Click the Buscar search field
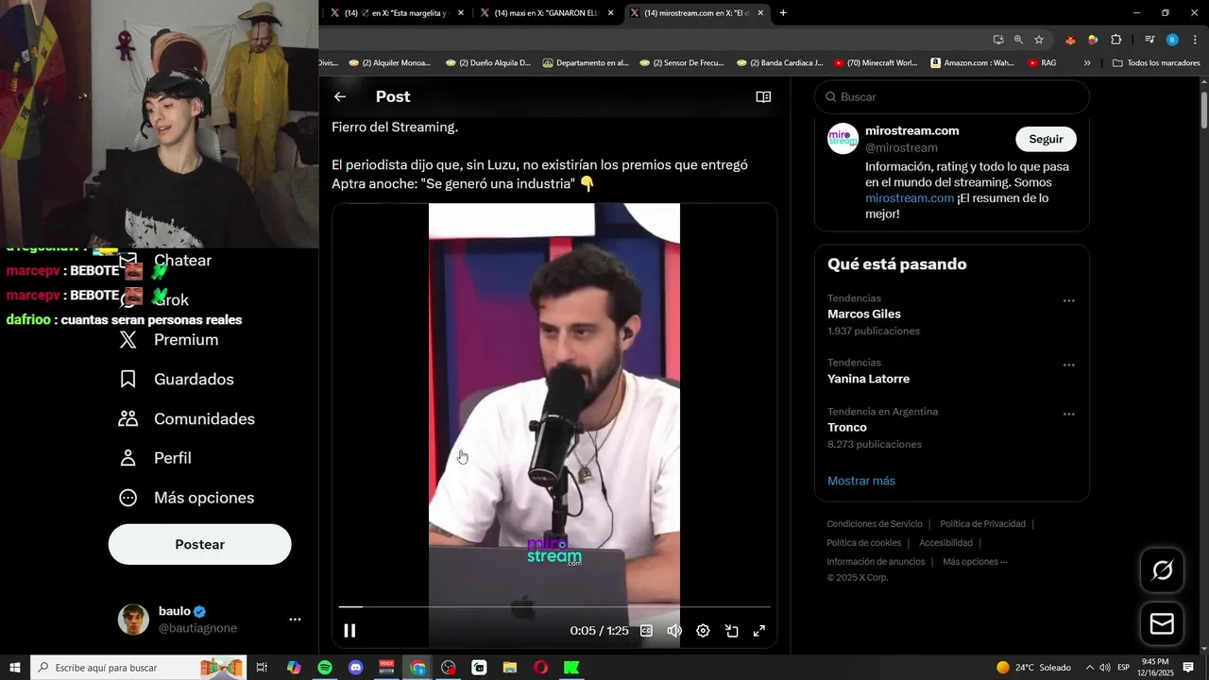Viewport: 1209px width, 680px height. (952, 96)
